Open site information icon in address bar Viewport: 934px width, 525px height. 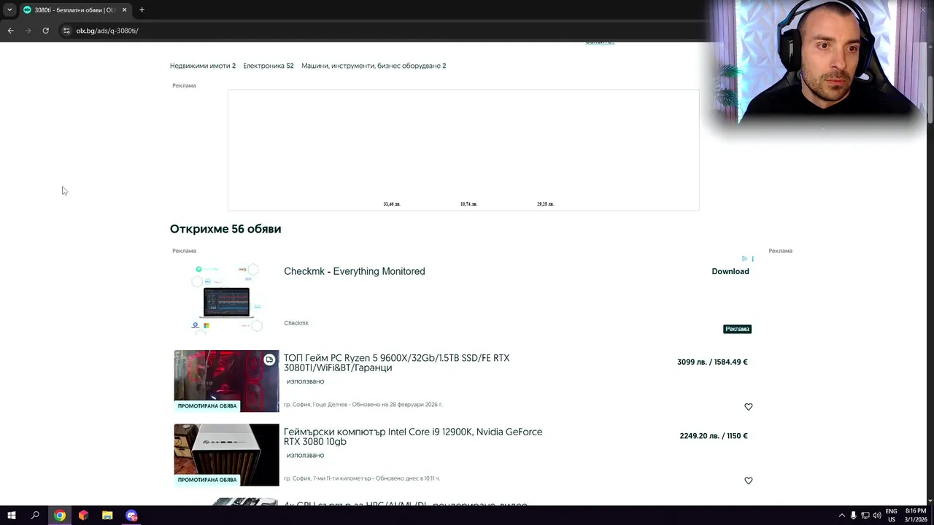click(66, 31)
